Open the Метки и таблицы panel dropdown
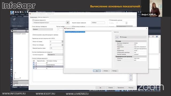Image resolution: width=171 pixels, height=96 pixels. coord(18,26)
